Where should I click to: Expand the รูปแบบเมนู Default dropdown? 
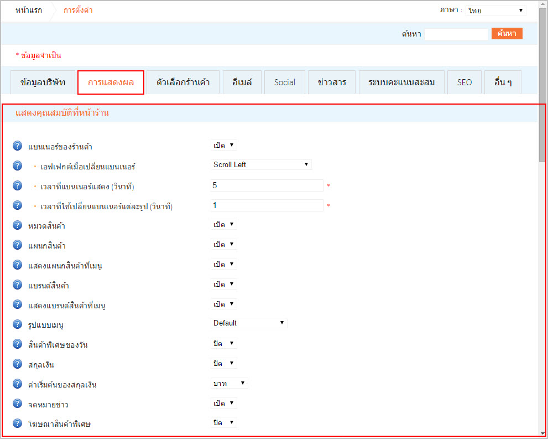coord(249,323)
